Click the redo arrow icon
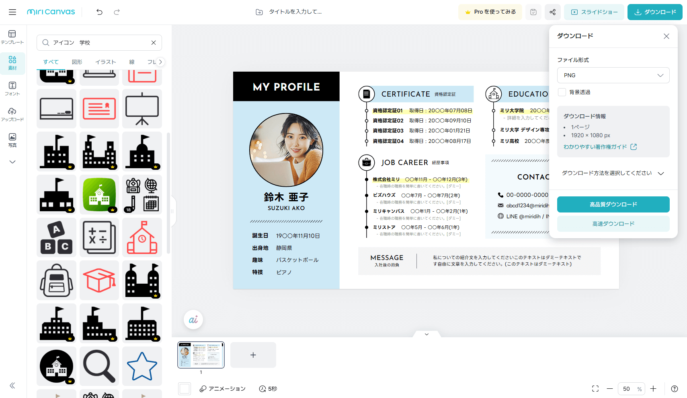Image resolution: width=687 pixels, height=398 pixels. point(116,12)
